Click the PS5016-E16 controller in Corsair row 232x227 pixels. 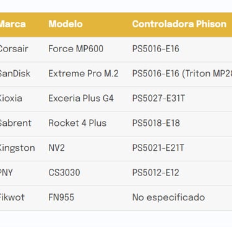[x=156, y=49]
